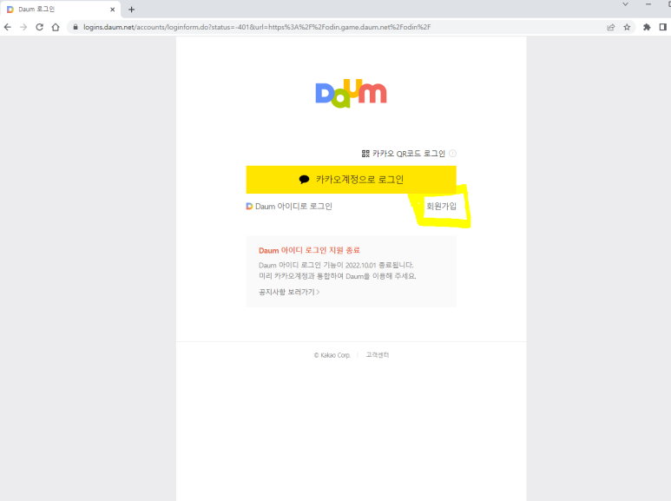Click Daum 아이디로 로그인 link
This screenshot has width=671, height=501.
tap(289, 207)
